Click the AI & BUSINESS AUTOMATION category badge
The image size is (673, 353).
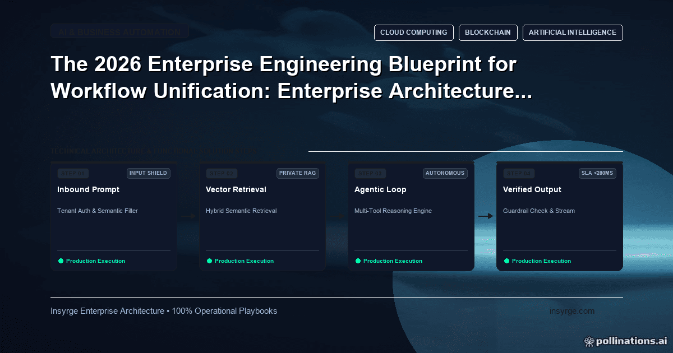119,32
